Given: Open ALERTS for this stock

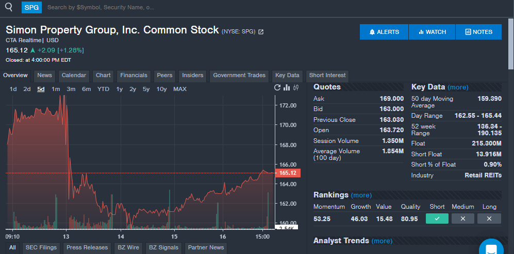Looking at the screenshot, I should 384,32.
